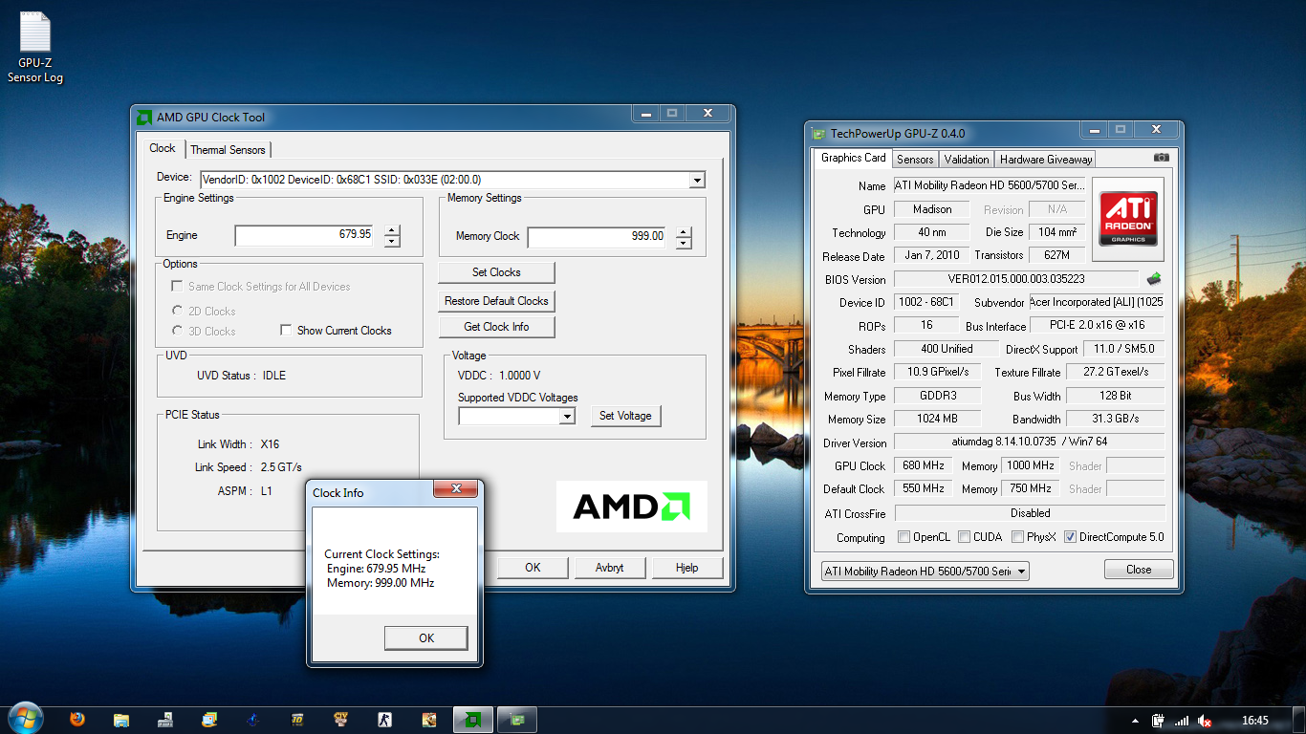The height and width of the screenshot is (734, 1306).
Task: Check Show Current Clocks
Action: (286, 330)
